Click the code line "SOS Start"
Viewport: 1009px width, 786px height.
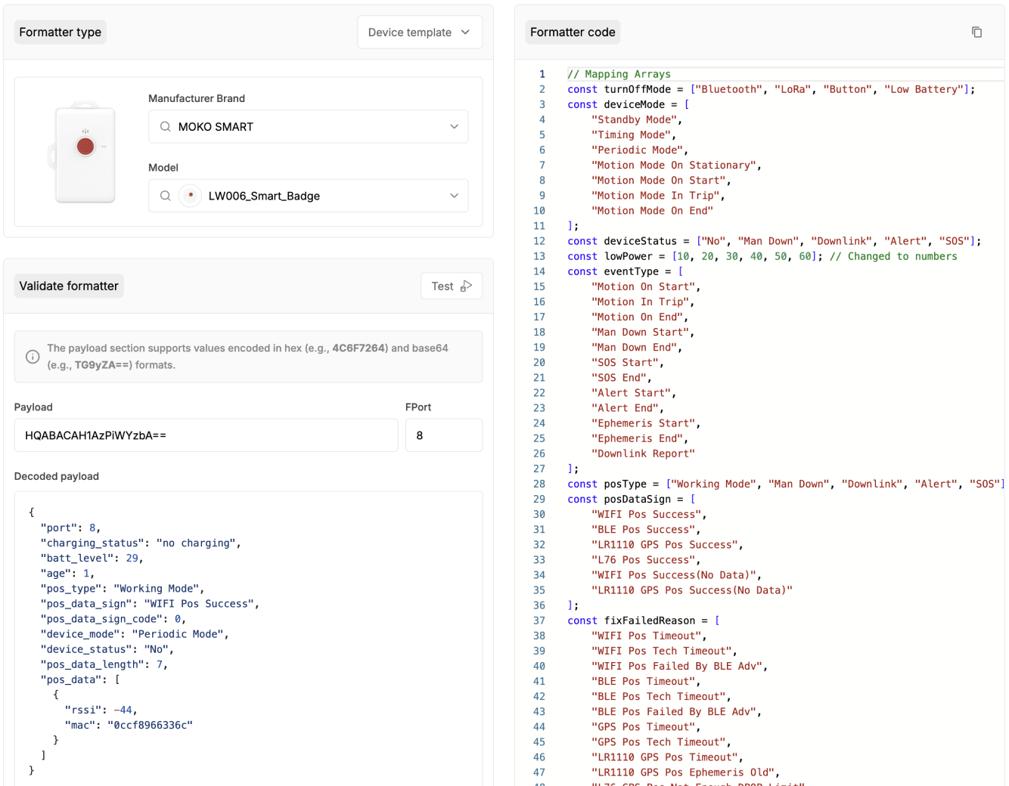point(628,362)
